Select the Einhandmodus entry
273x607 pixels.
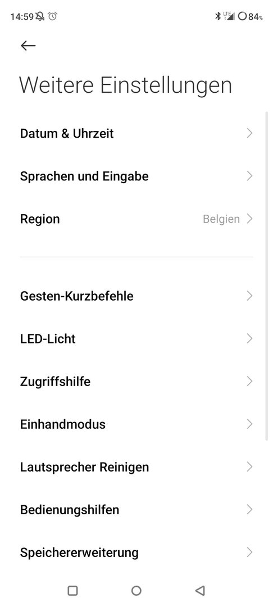pos(136,424)
